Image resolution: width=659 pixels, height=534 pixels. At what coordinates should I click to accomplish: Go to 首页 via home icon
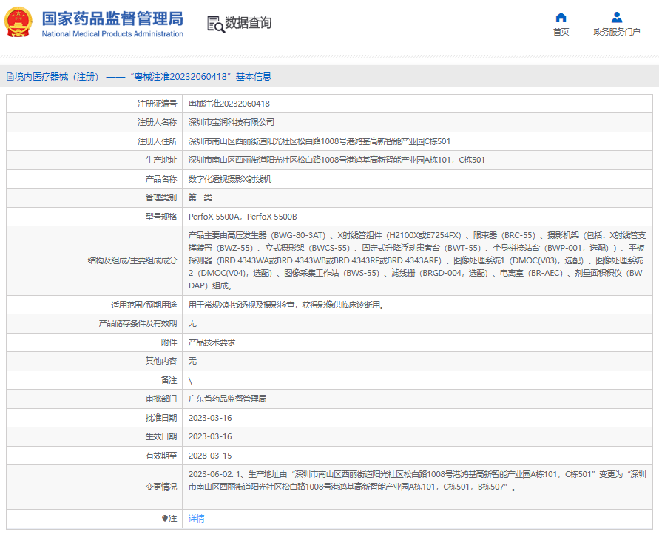click(x=561, y=17)
